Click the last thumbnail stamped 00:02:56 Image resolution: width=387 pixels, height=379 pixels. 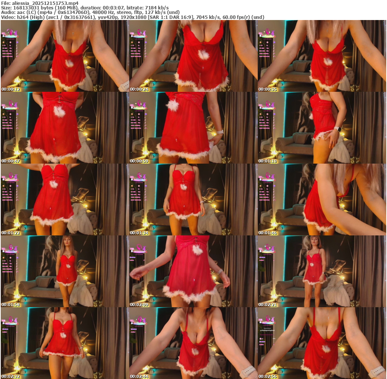pos(322,343)
